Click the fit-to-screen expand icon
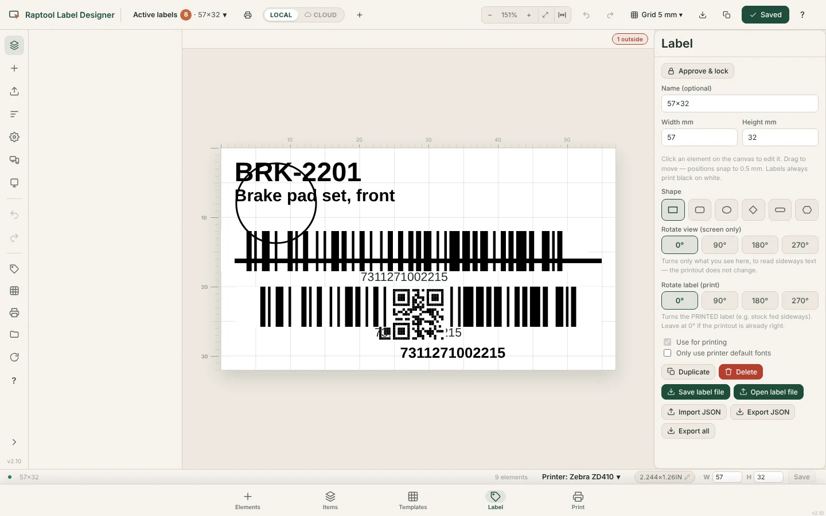The width and height of the screenshot is (826, 516). coord(546,15)
